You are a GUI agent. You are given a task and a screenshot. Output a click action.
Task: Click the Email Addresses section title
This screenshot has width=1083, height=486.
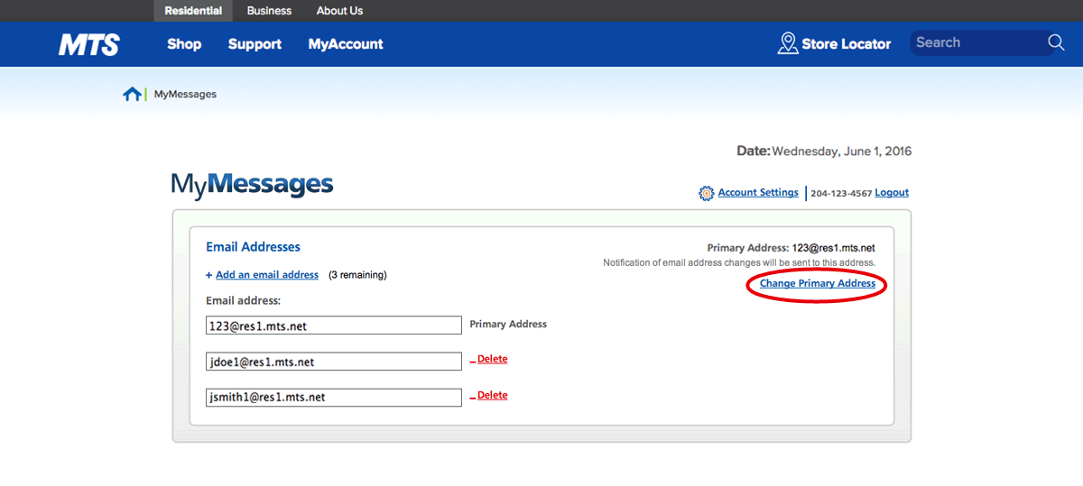(253, 247)
